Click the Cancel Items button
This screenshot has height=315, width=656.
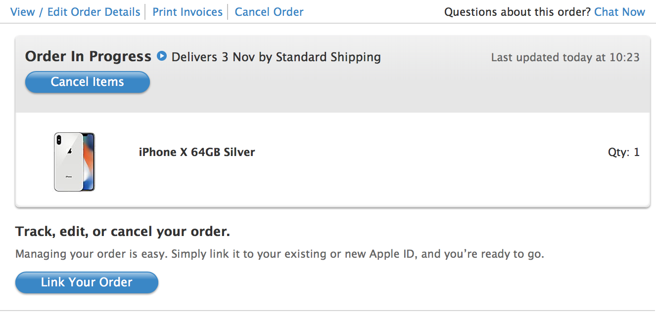pos(88,82)
